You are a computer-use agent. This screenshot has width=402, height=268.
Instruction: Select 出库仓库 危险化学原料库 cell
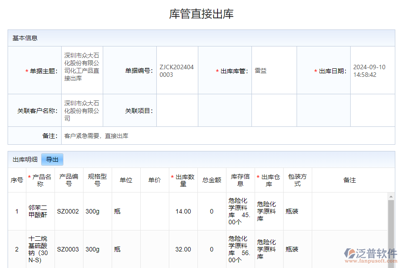click(268, 211)
